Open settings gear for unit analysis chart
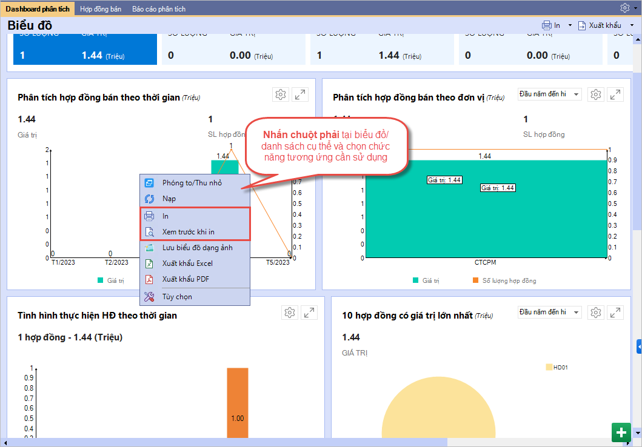This screenshot has width=642, height=447. [596, 94]
